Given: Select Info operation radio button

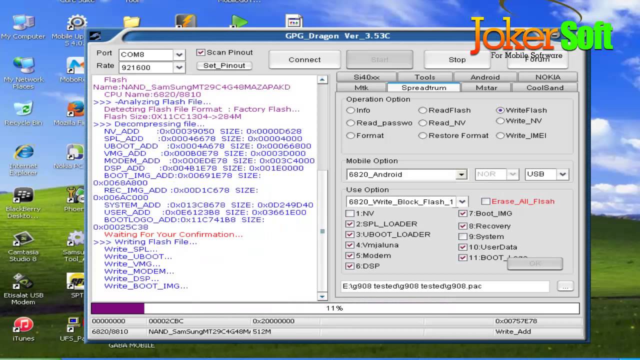Looking at the screenshot, I should (x=350, y=110).
